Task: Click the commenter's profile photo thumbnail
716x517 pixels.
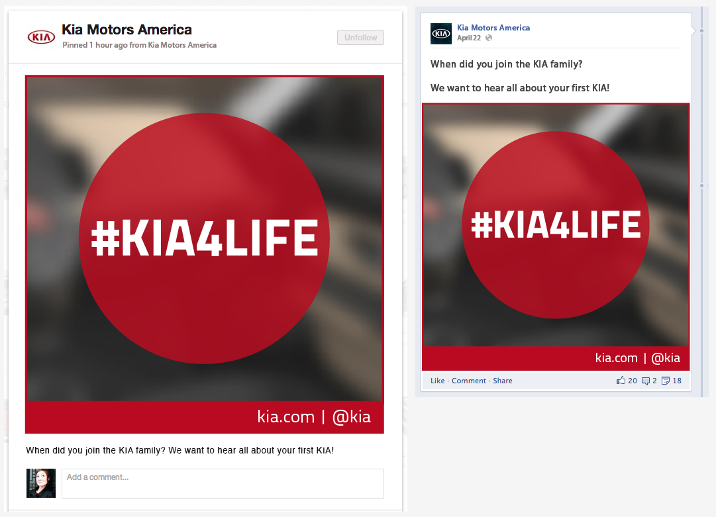Action: (x=41, y=483)
